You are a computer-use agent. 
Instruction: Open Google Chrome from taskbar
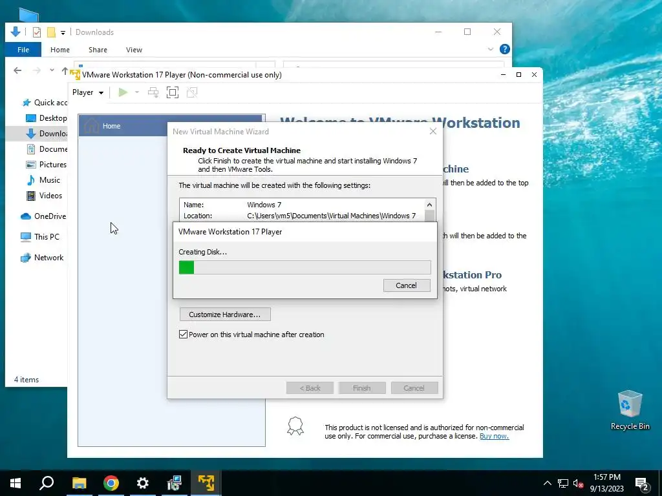(111, 483)
